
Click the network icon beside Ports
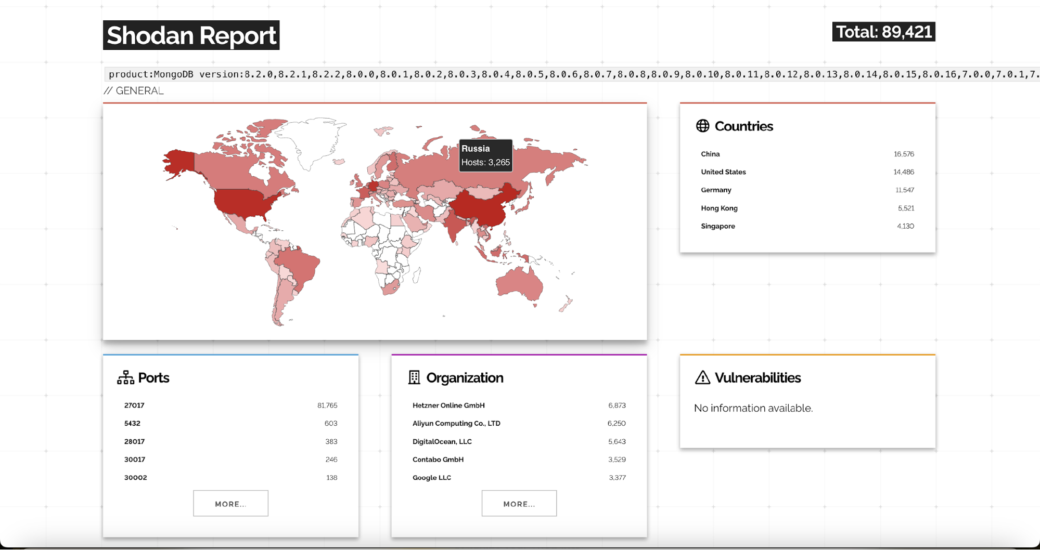125,377
